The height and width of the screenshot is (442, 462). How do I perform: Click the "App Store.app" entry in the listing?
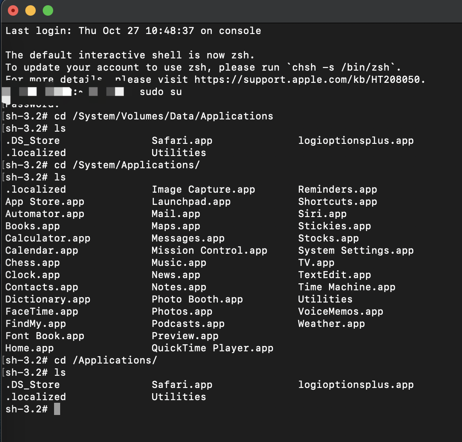pyautogui.click(x=44, y=202)
